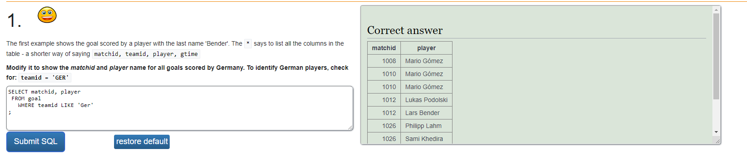Restore the default query text

click(142, 141)
